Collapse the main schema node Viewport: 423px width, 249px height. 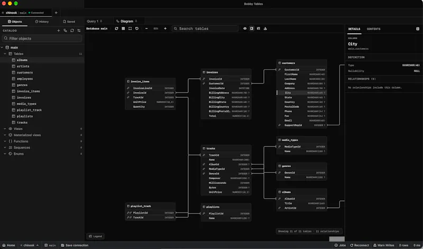(2, 48)
